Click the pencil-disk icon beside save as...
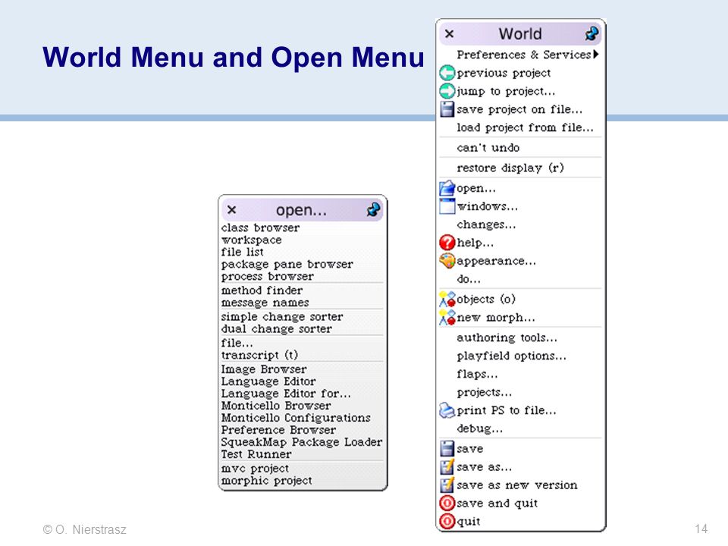Viewport: 728px width, 546px height. point(447,466)
